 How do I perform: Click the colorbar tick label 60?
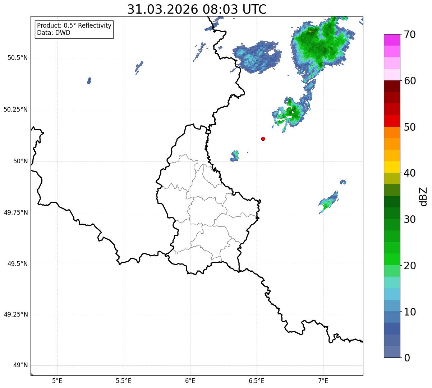coord(410,81)
